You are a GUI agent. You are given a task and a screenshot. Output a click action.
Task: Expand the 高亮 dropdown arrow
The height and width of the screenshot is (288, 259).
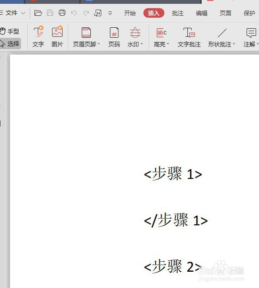168,44
